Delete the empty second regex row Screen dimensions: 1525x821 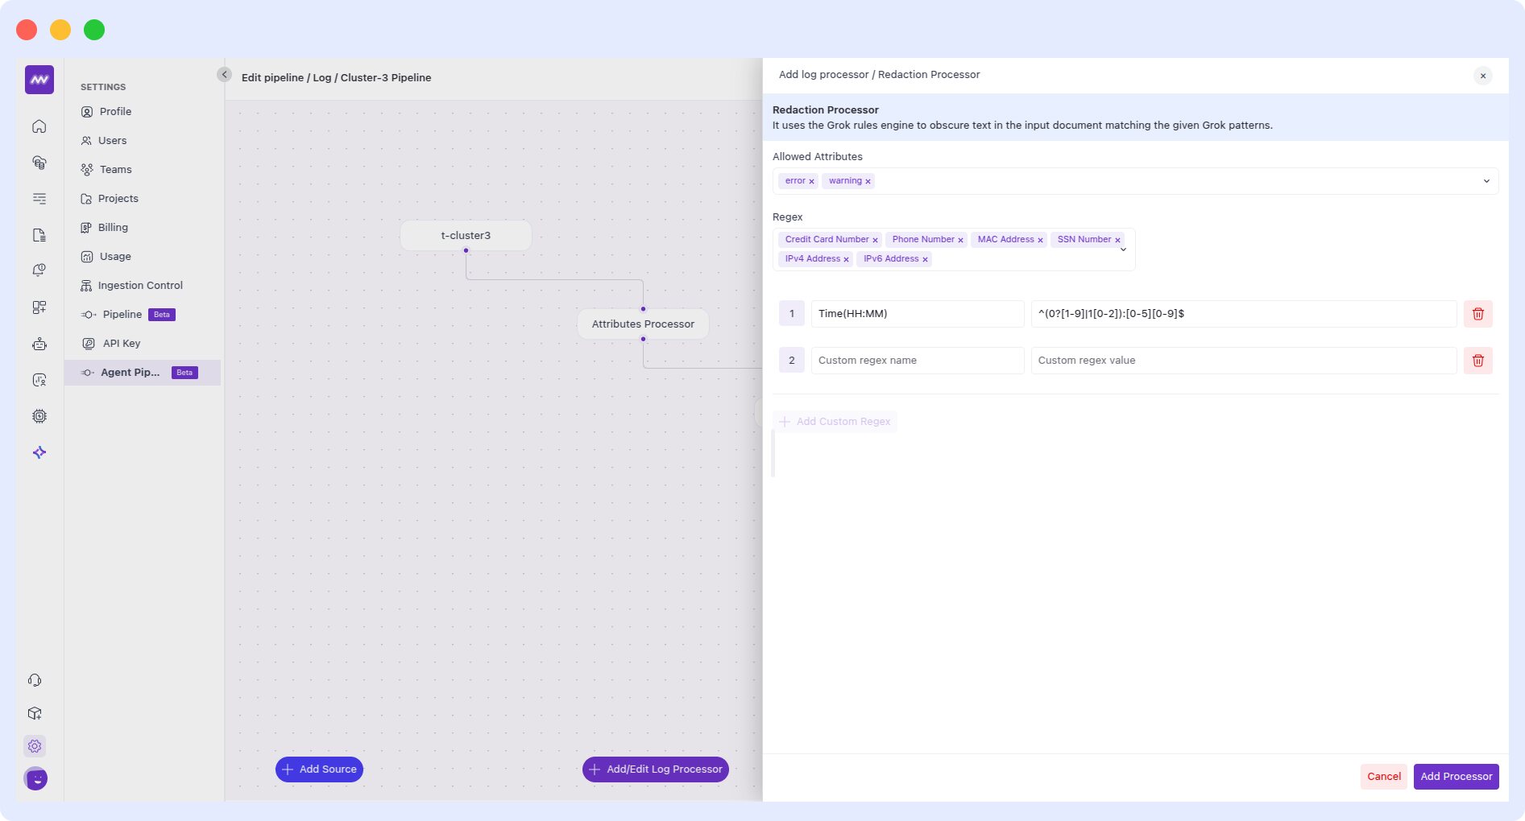click(1477, 361)
